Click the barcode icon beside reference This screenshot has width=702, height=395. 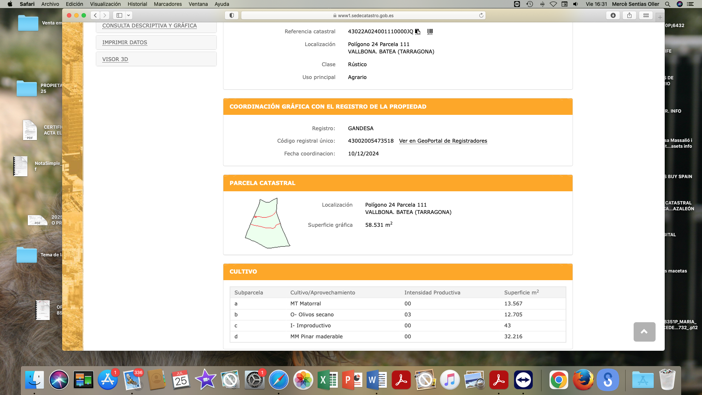(430, 32)
